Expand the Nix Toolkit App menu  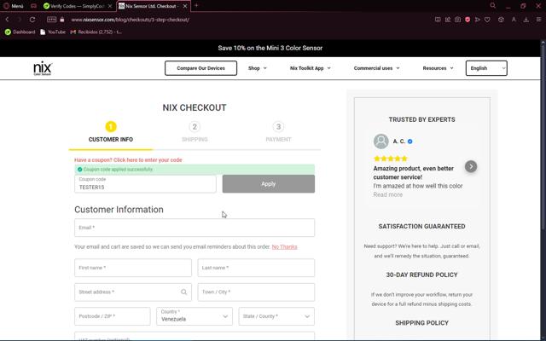click(311, 68)
